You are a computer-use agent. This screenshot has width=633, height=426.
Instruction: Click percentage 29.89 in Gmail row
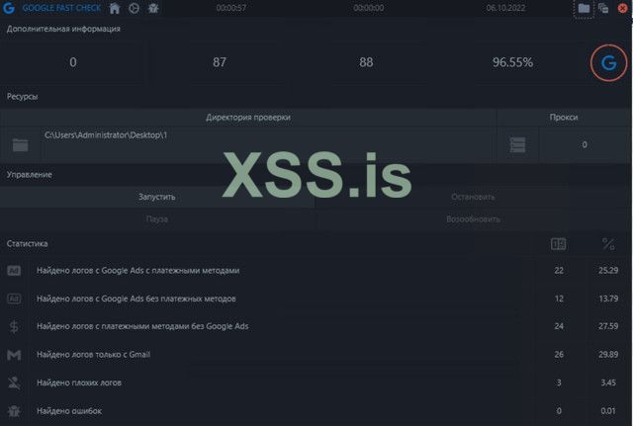pos(608,354)
